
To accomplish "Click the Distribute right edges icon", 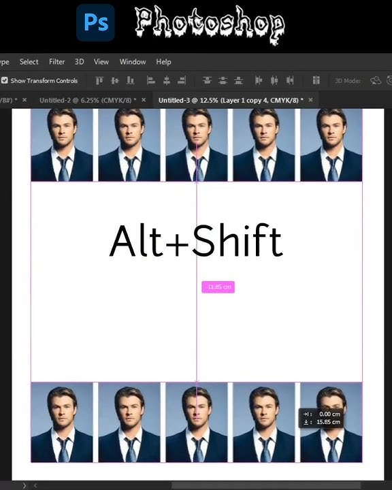I will [290, 80].
